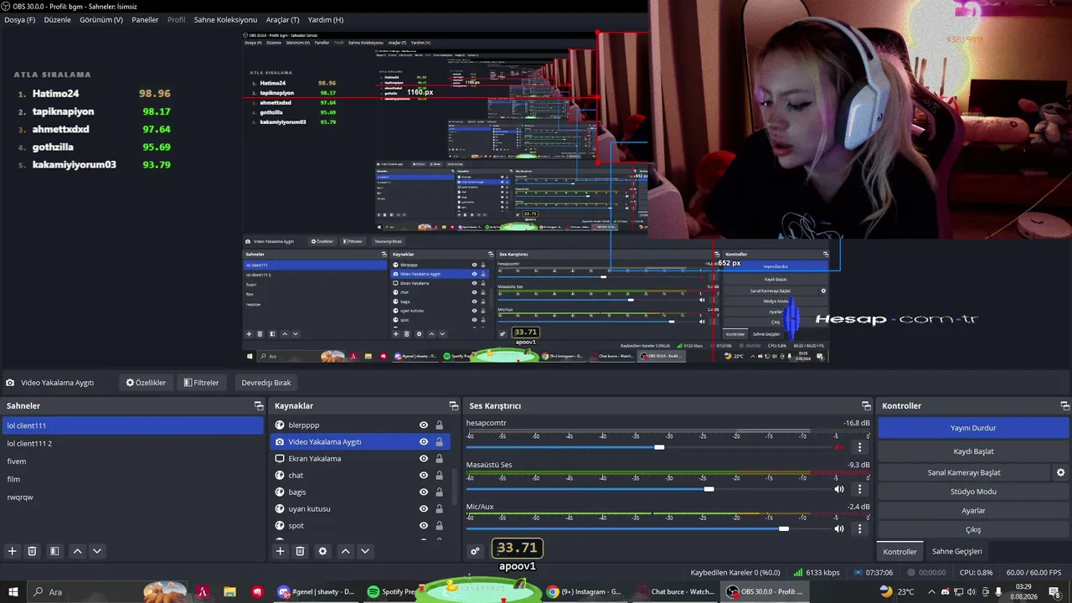
Task: Open Araçlar menu
Action: 282,19
